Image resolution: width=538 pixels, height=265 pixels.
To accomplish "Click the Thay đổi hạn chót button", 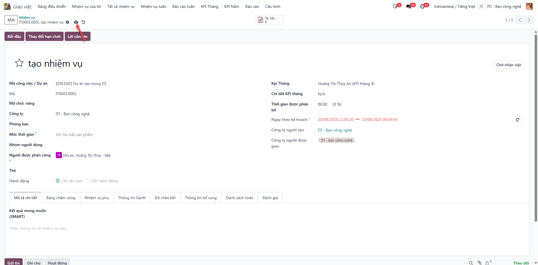I will [45, 36].
